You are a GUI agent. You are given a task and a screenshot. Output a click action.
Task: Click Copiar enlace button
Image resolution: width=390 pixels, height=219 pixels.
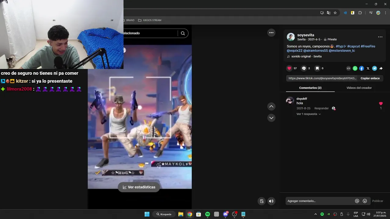[370, 78]
